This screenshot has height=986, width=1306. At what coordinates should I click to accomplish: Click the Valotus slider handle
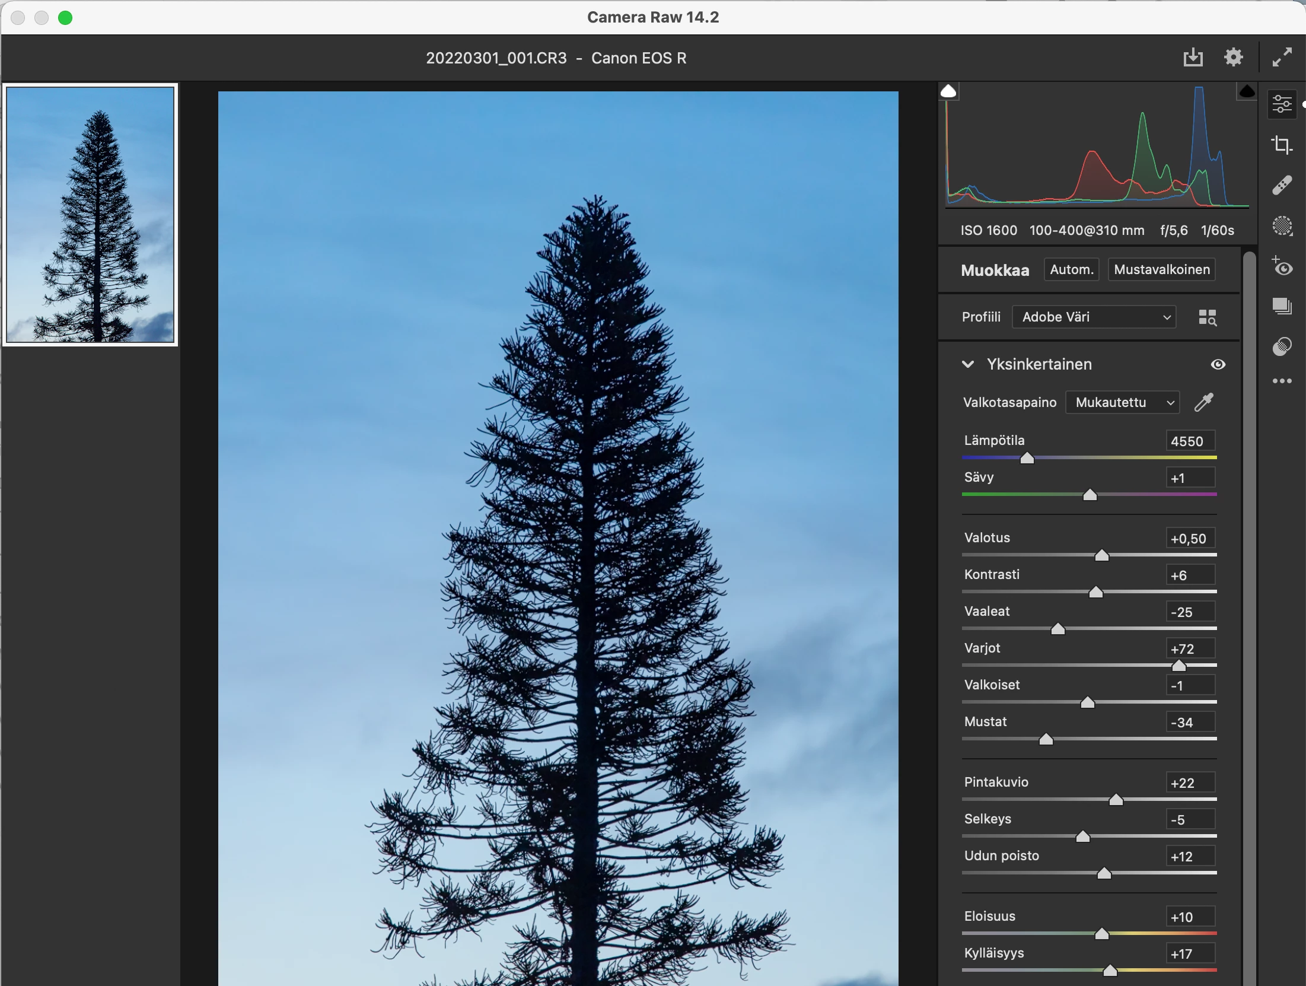1101,555
